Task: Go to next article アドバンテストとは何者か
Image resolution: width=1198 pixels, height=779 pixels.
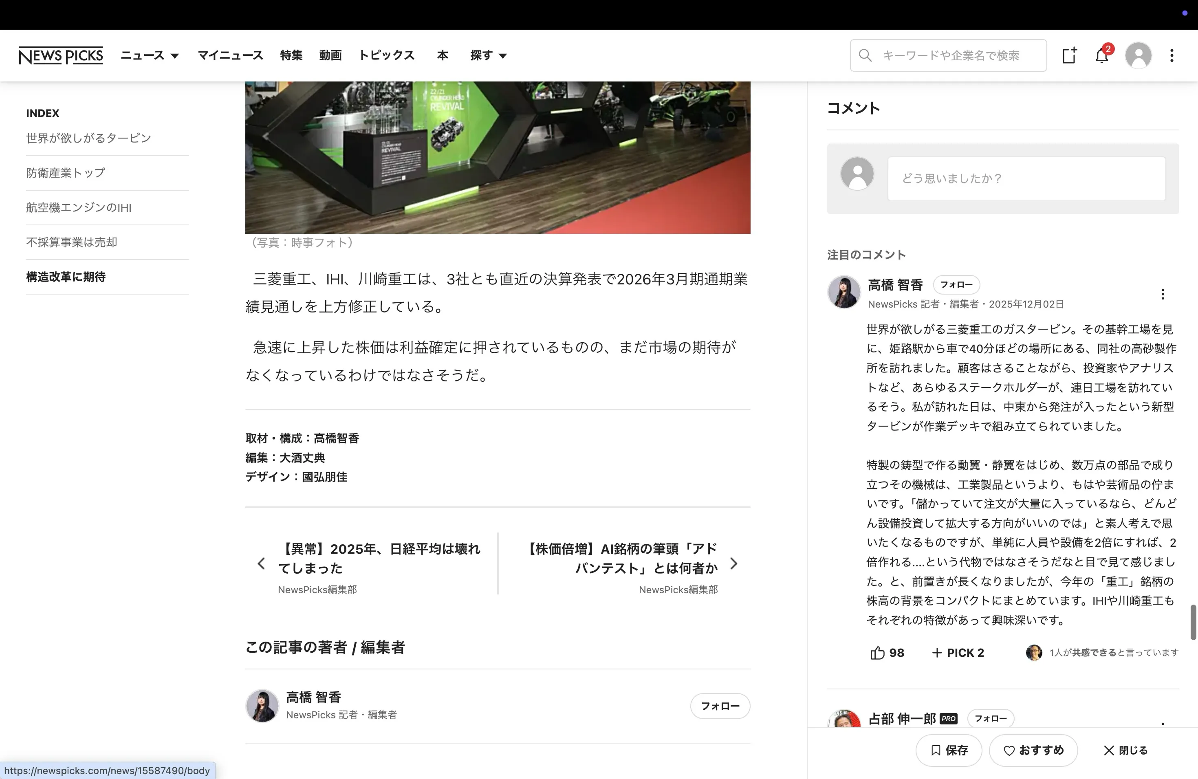Action: (622, 558)
